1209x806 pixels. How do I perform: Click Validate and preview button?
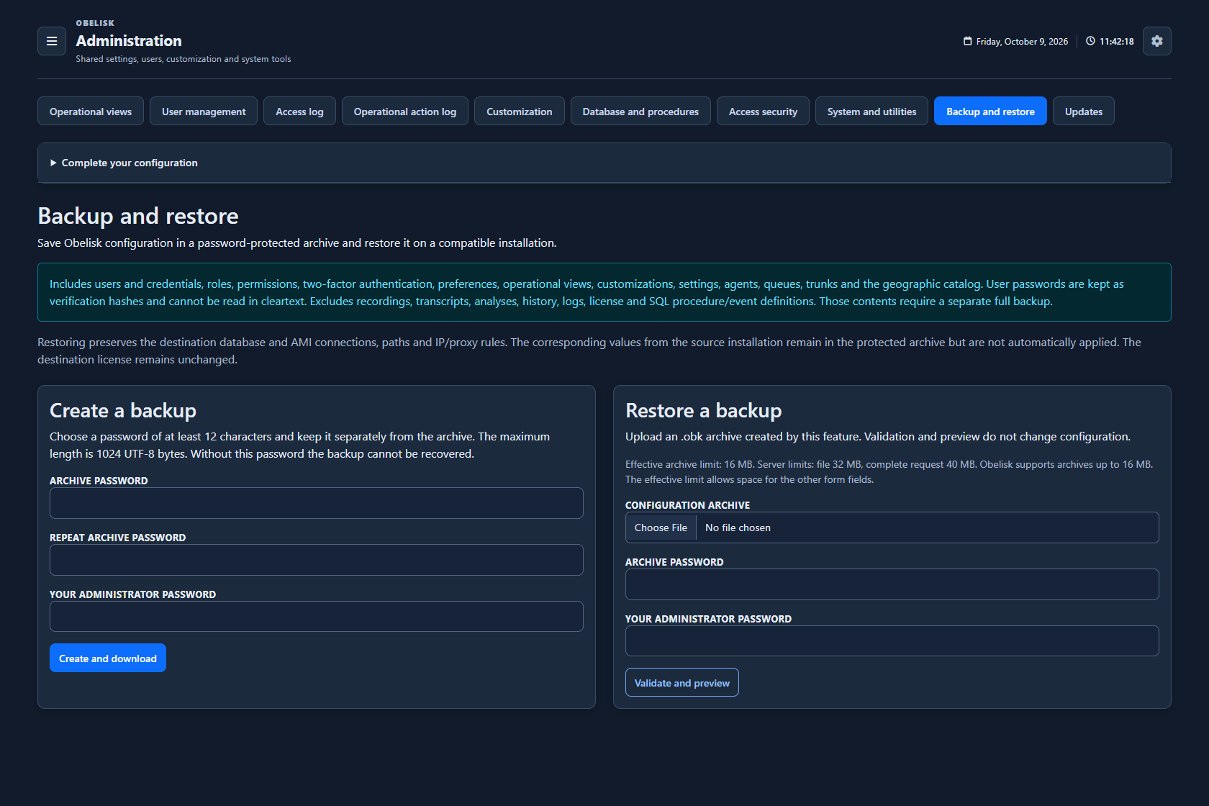tap(682, 682)
